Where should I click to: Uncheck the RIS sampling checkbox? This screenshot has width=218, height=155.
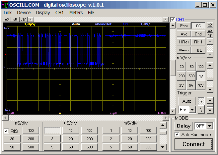click(7, 131)
